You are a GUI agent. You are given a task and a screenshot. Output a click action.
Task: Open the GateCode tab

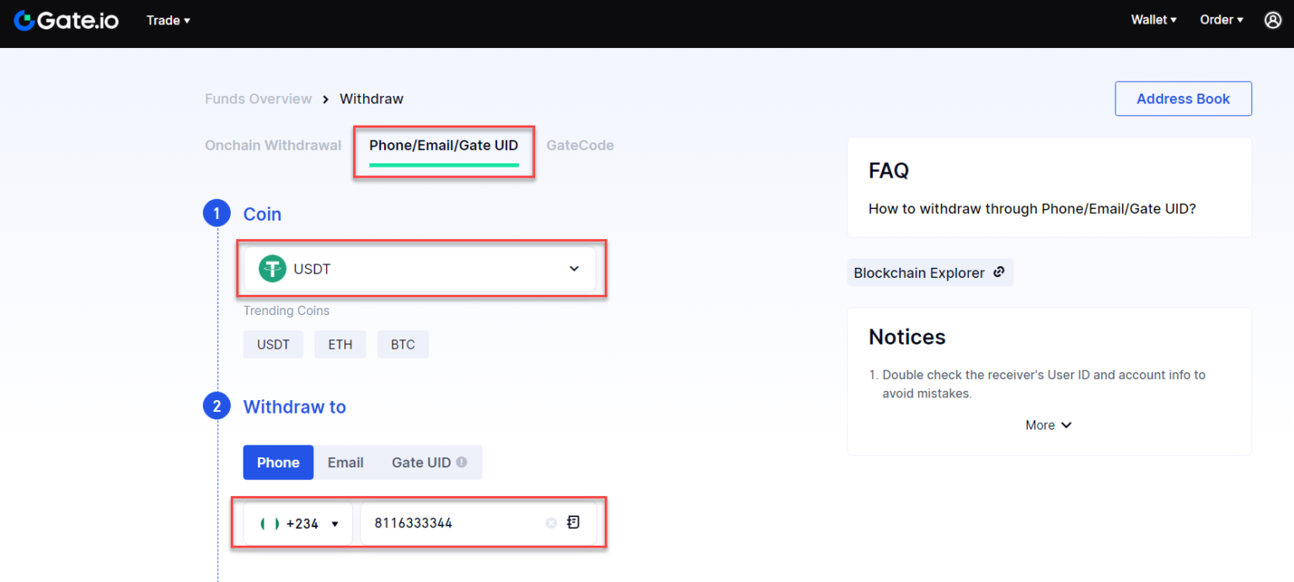pyautogui.click(x=580, y=145)
